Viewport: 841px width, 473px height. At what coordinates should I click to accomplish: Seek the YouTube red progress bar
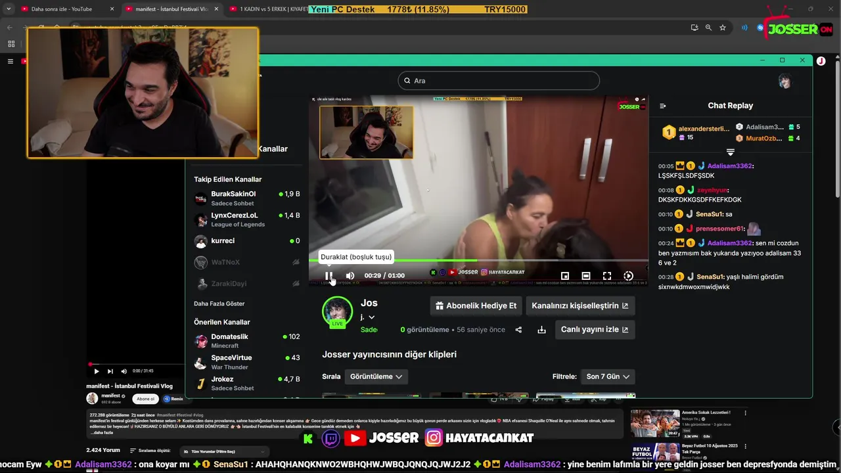(137, 364)
